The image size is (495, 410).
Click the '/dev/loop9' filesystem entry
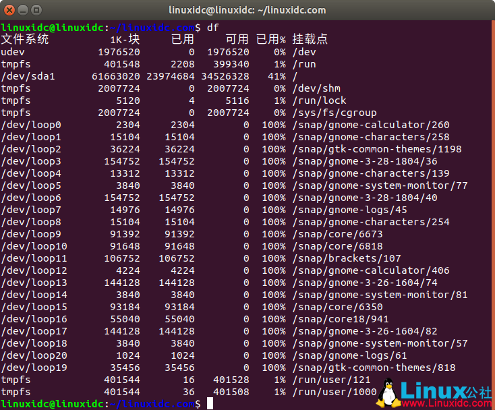31,234
